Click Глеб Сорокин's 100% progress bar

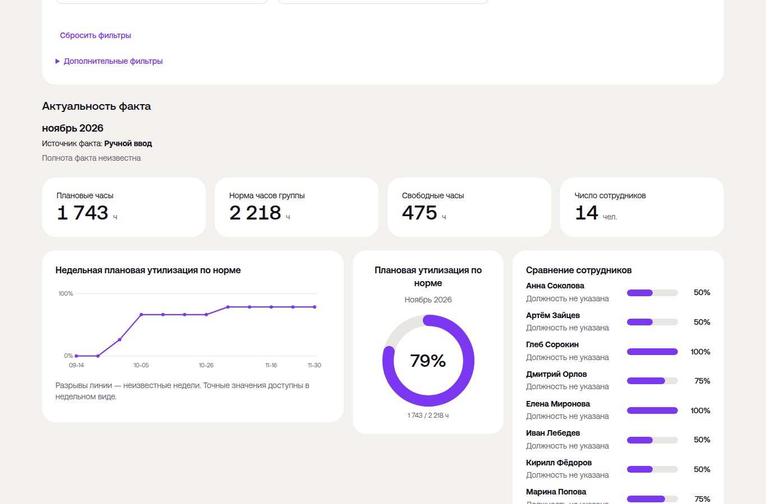pyautogui.click(x=652, y=352)
